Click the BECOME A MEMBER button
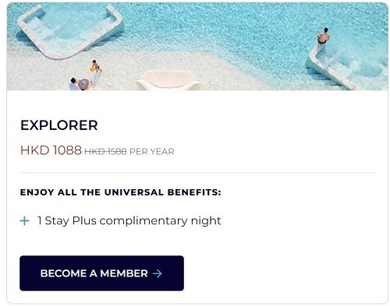Viewport: 390px width, 306px height. [101, 273]
